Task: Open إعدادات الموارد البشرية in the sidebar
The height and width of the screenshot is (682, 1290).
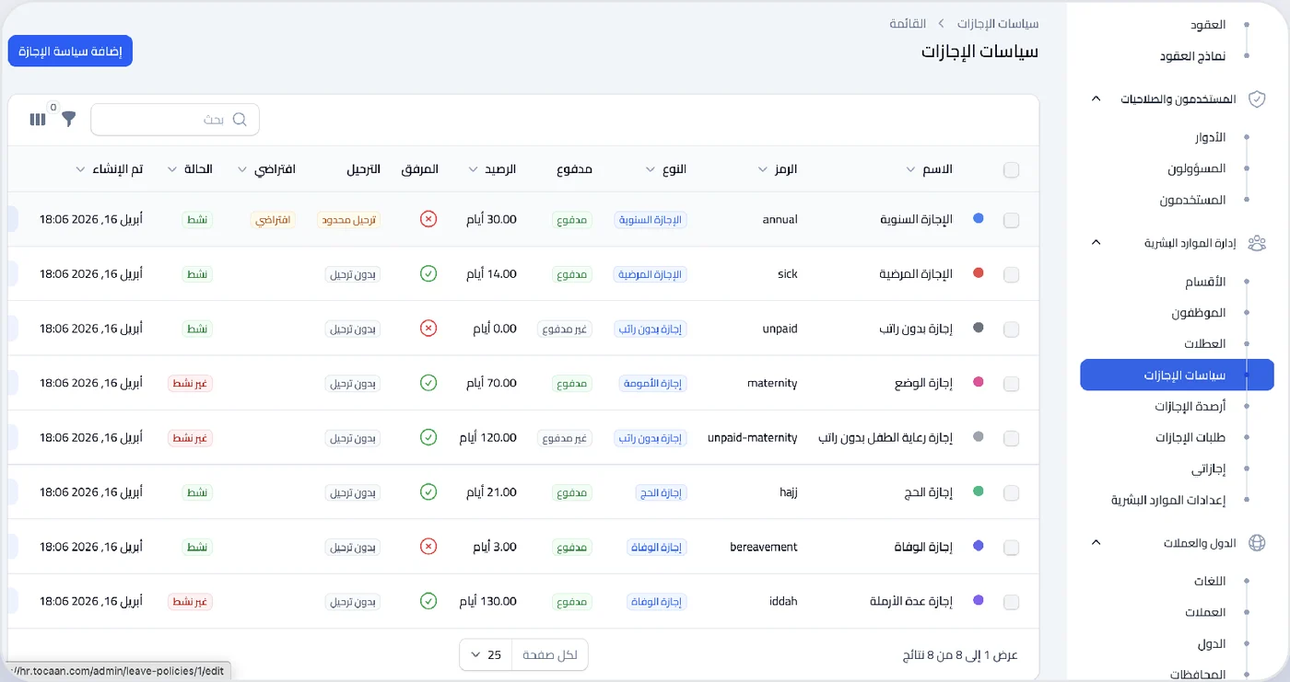Action: 1168,500
